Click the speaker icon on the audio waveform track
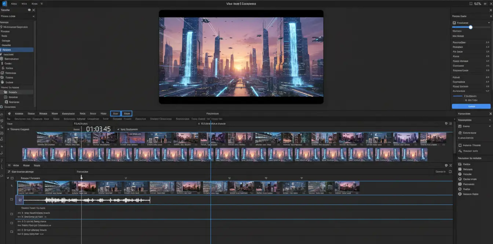This screenshot has height=244, width=493. (20, 200)
